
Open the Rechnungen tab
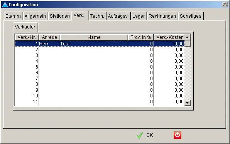click(x=162, y=16)
